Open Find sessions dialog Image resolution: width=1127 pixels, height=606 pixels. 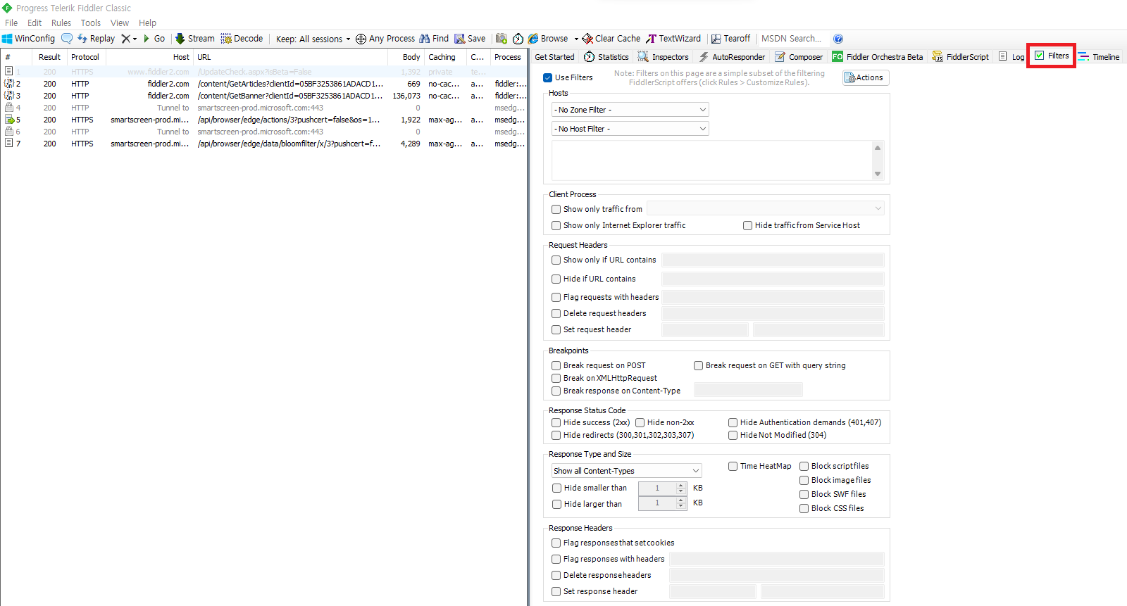click(434, 39)
